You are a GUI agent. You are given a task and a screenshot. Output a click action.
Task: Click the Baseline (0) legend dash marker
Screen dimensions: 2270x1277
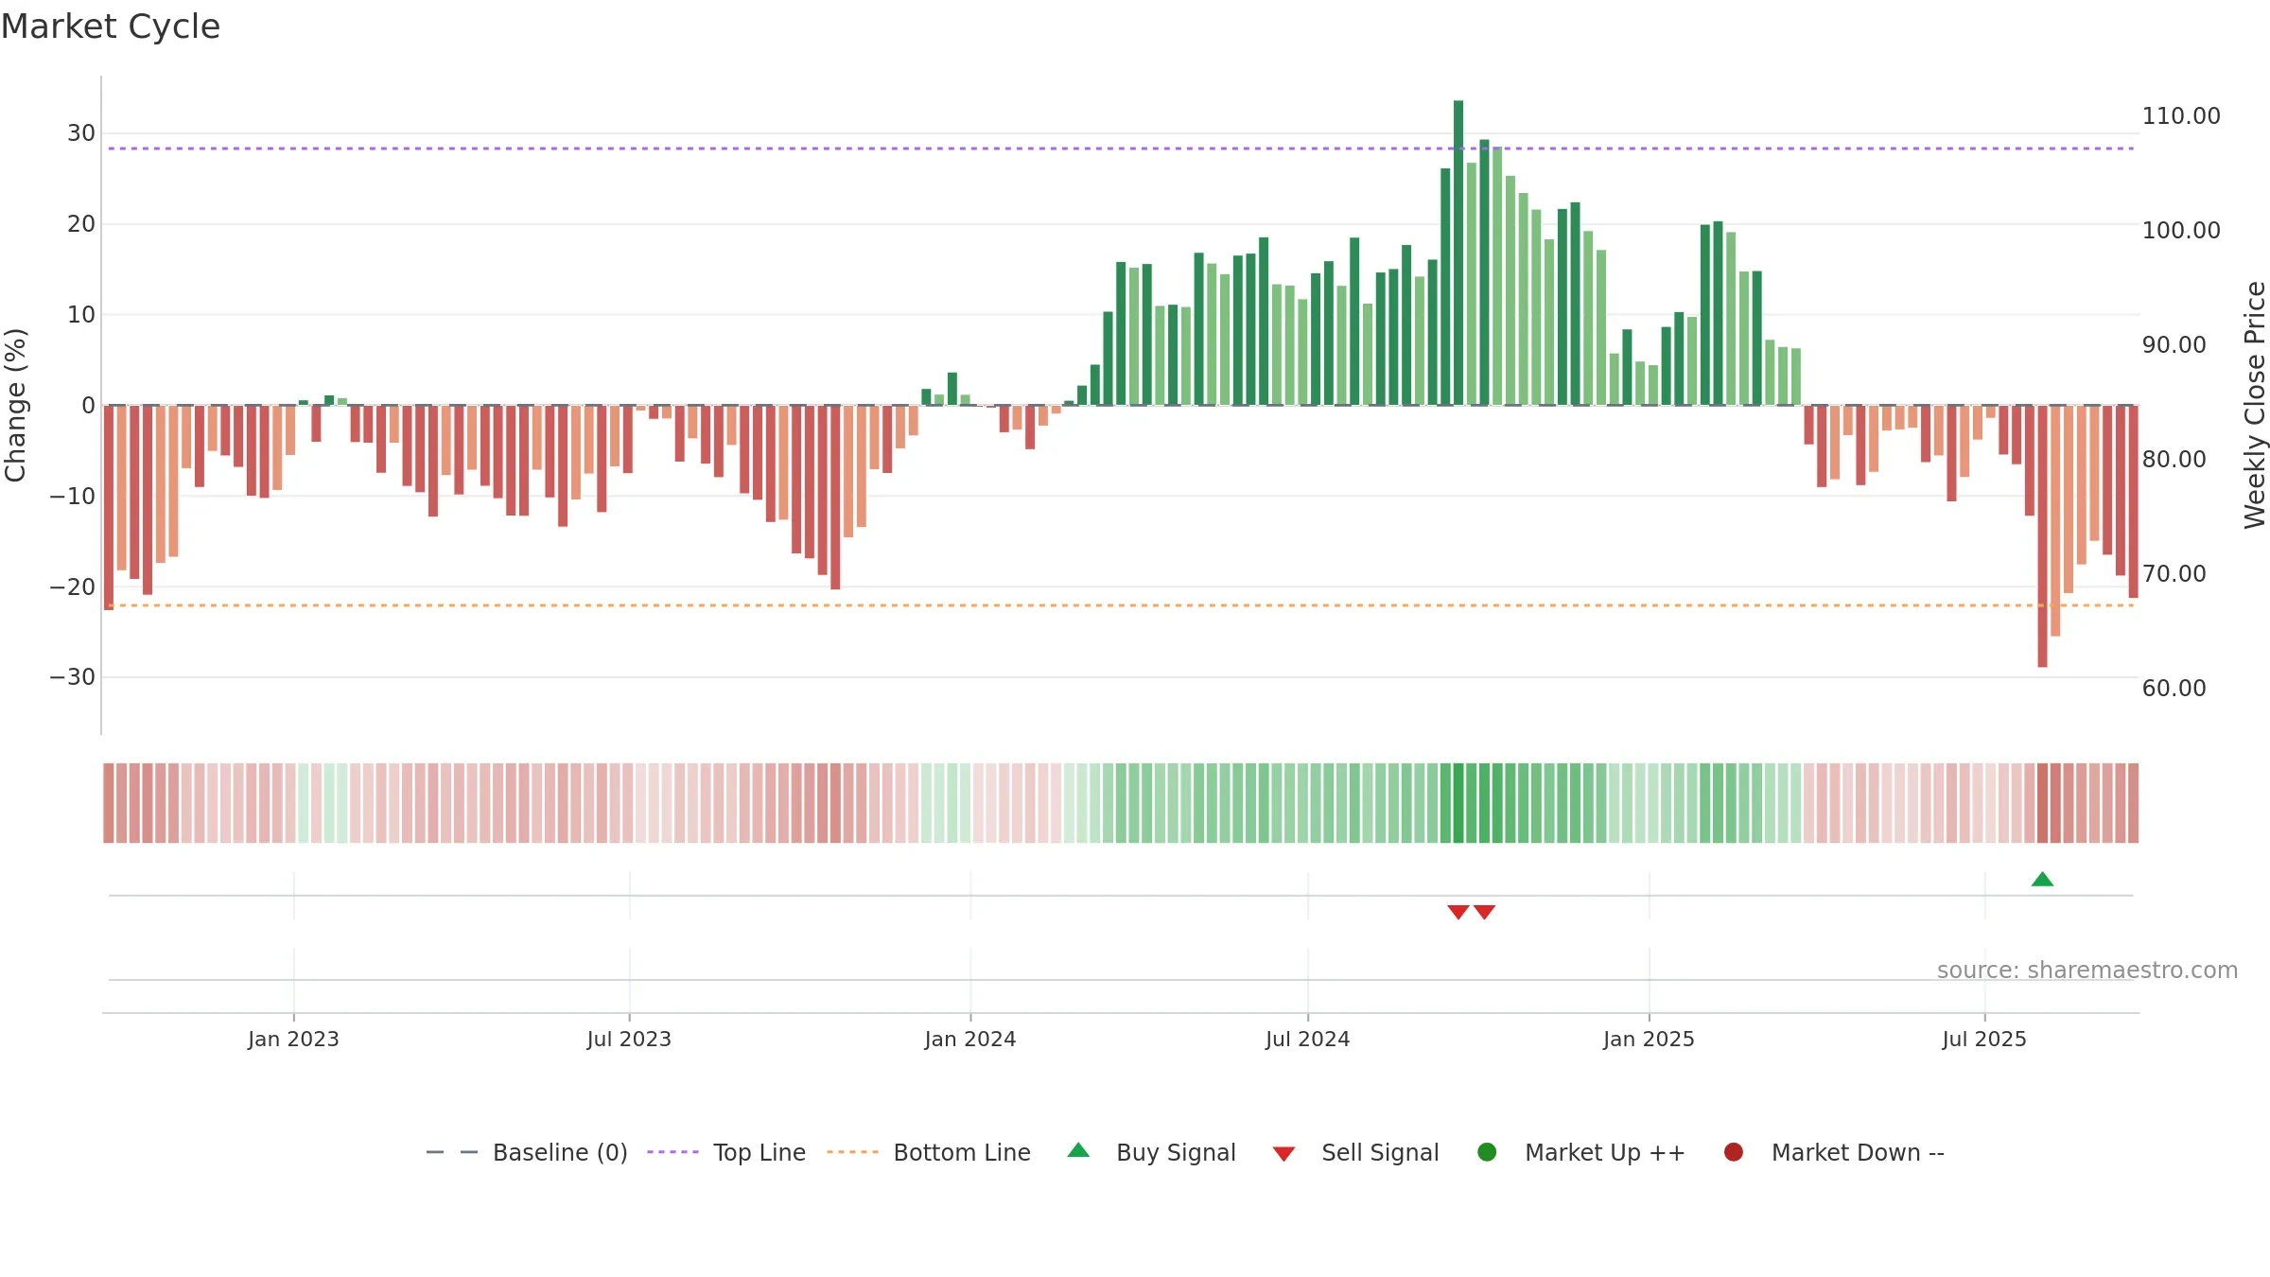[x=452, y=1152]
